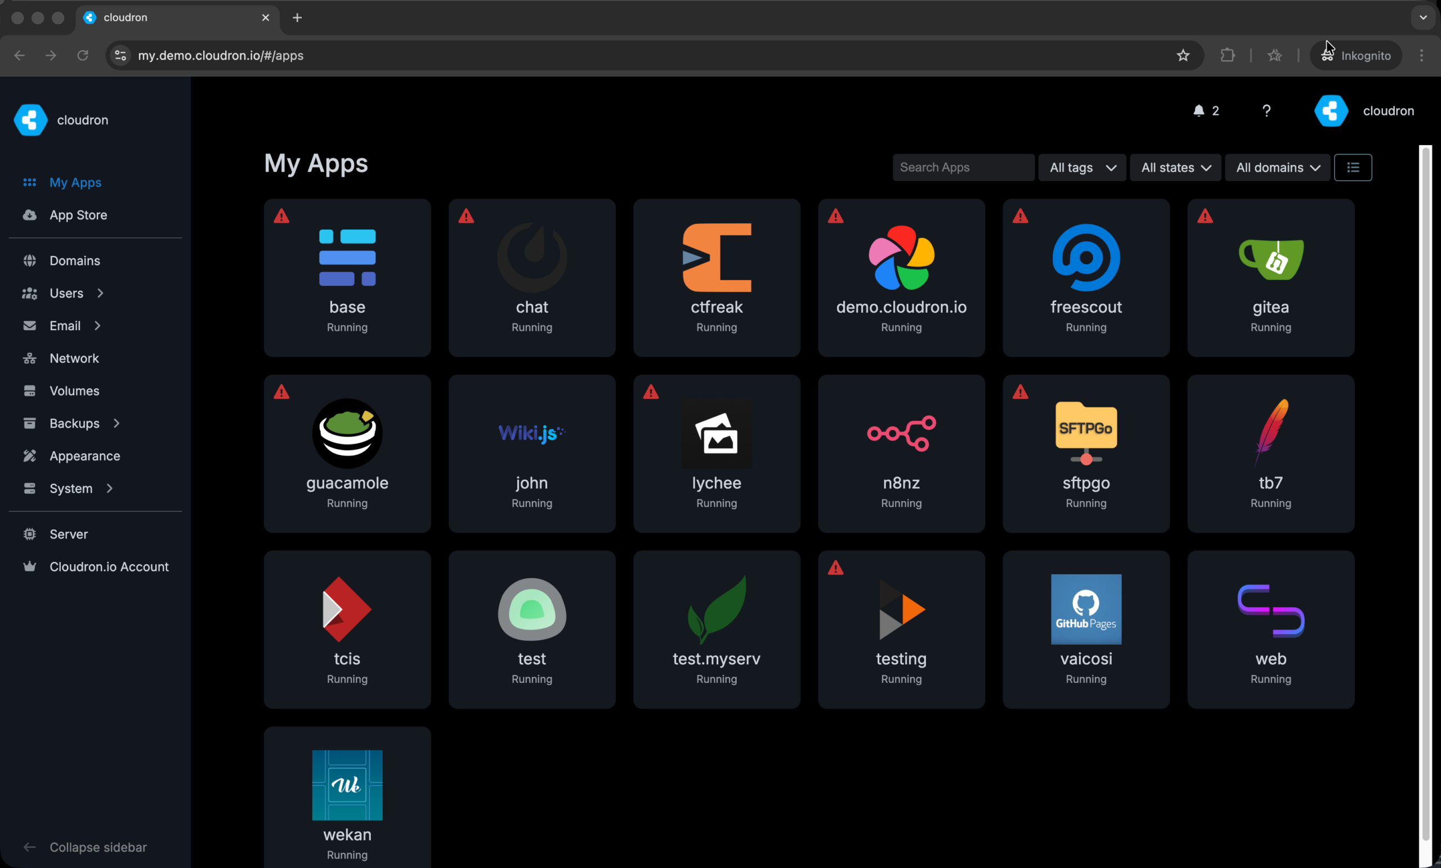Open Network settings in sidebar

coord(74,358)
